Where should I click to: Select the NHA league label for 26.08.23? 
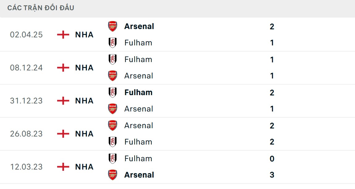(84, 134)
